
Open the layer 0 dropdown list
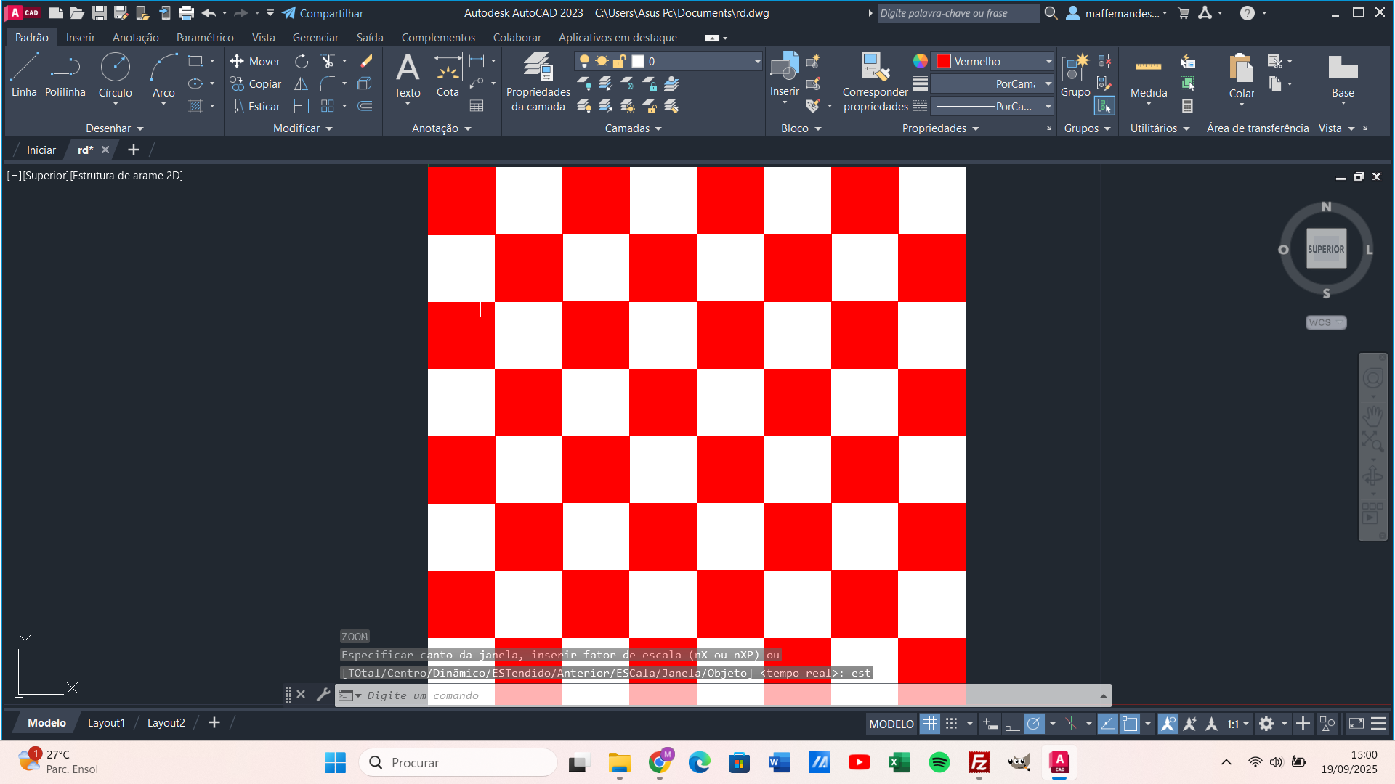point(757,62)
